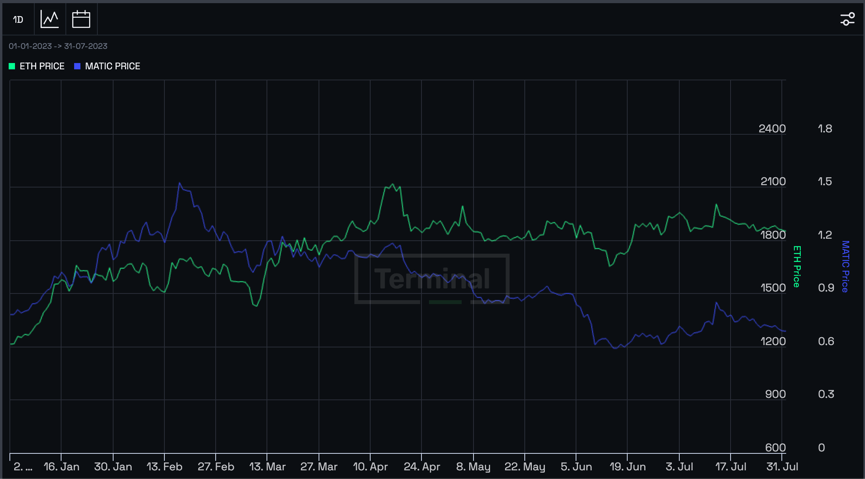865x479 pixels.
Task: Click the MATIC Price axis title
Action: pos(845,267)
